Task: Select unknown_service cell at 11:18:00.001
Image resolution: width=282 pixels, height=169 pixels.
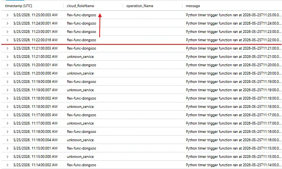Action: tap(80, 107)
